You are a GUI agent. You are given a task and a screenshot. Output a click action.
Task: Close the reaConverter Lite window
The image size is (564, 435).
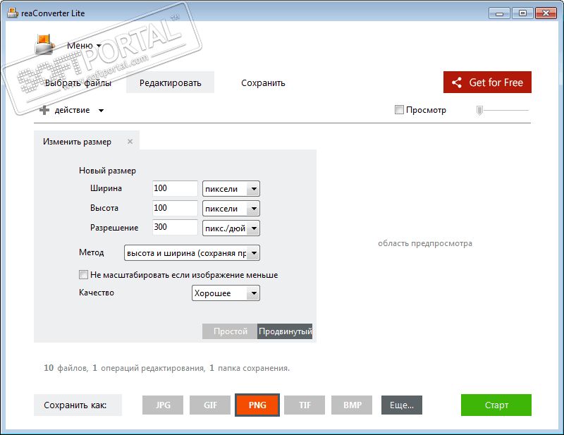pyautogui.click(x=546, y=13)
